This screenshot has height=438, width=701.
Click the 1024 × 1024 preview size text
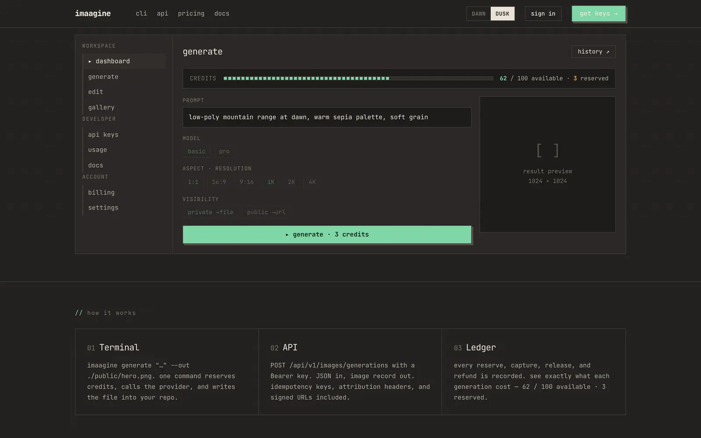(548, 181)
